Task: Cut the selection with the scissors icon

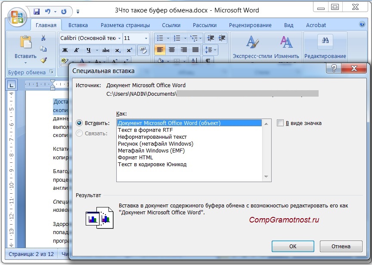Action: click(x=43, y=38)
